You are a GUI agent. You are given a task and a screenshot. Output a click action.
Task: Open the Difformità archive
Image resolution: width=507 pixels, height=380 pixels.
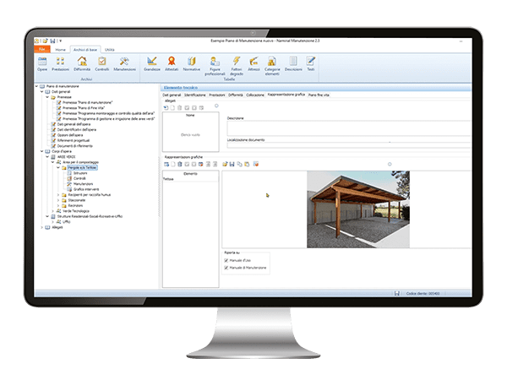point(83,63)
